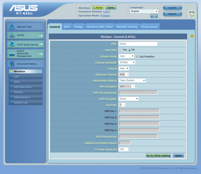Open the Language dropdown
The height and width of the screenshot is (174, 201).
[144, 11]
